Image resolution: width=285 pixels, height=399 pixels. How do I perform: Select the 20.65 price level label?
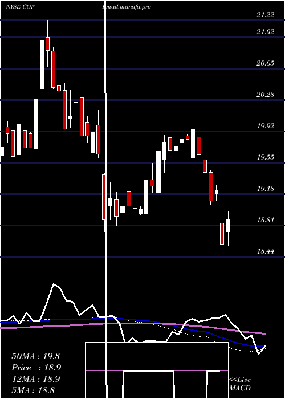click(x=266, y=63)
